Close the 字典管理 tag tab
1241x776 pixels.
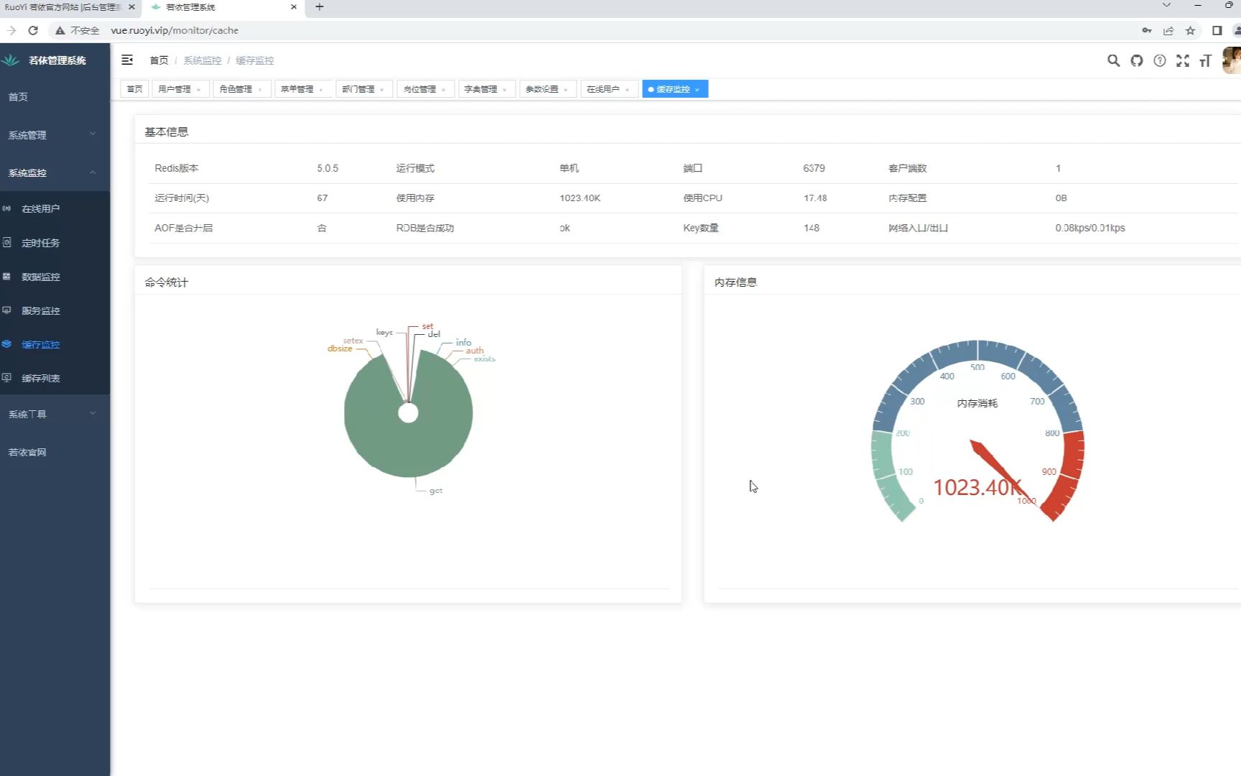[x=505, y=90]
